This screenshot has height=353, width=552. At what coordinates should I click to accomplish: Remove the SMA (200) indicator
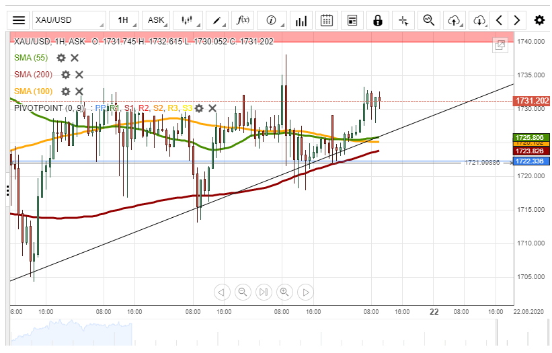(79, 75)
